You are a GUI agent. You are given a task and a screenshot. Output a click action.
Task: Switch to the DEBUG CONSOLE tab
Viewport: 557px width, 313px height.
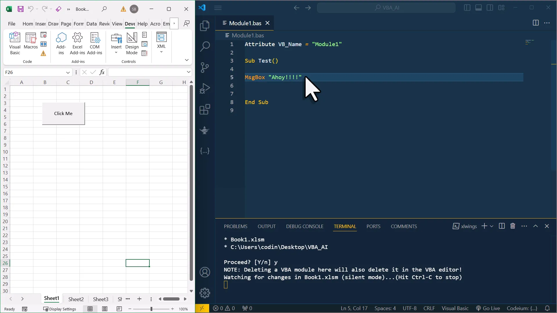[x=305, y=226]
